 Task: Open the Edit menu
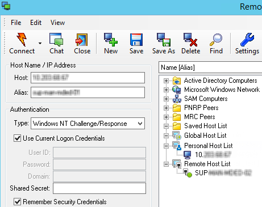[36, 23]
